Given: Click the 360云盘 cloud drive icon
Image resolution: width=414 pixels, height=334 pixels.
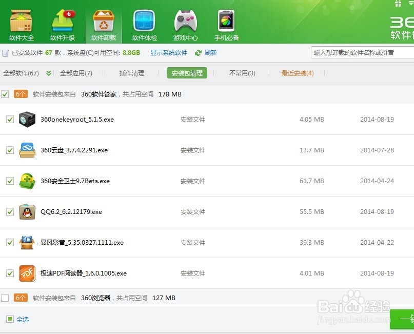Looking at the screenshot, I should click(27, 150).
